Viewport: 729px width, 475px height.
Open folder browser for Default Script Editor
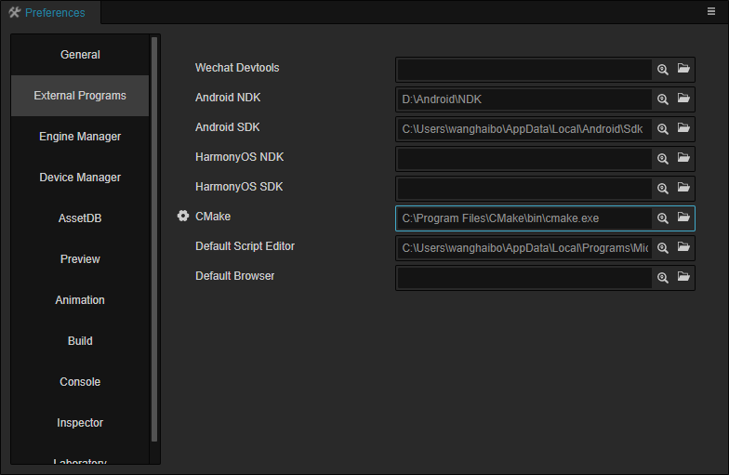[683, 247]
